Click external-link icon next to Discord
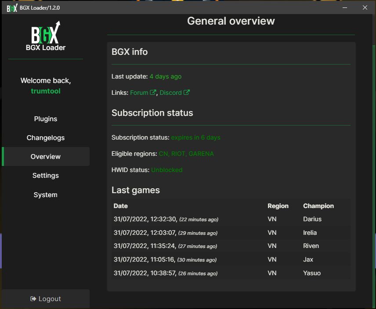376x309 pixels. [187, 92]
